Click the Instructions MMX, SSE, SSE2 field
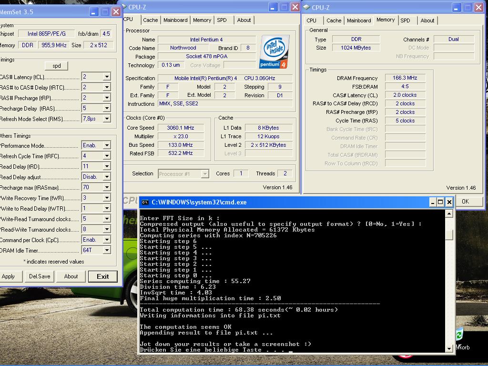 tap(225, 103)
